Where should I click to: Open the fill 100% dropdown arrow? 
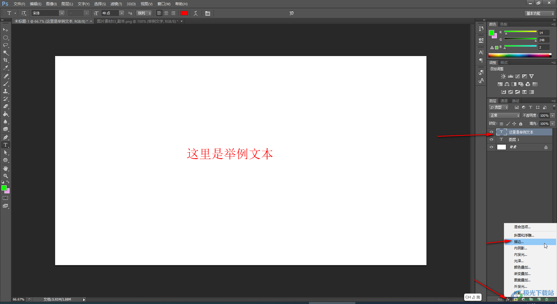(553, 124)
